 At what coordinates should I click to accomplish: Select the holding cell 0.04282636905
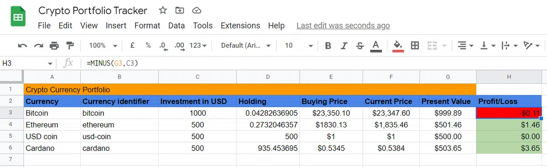[x=268, y=113]
